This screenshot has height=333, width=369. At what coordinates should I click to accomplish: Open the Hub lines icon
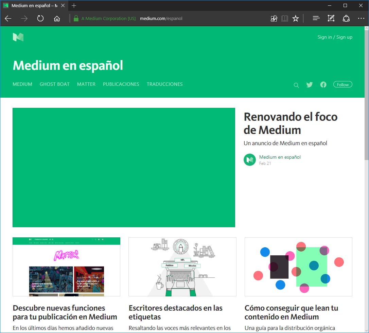coord(316,18)
